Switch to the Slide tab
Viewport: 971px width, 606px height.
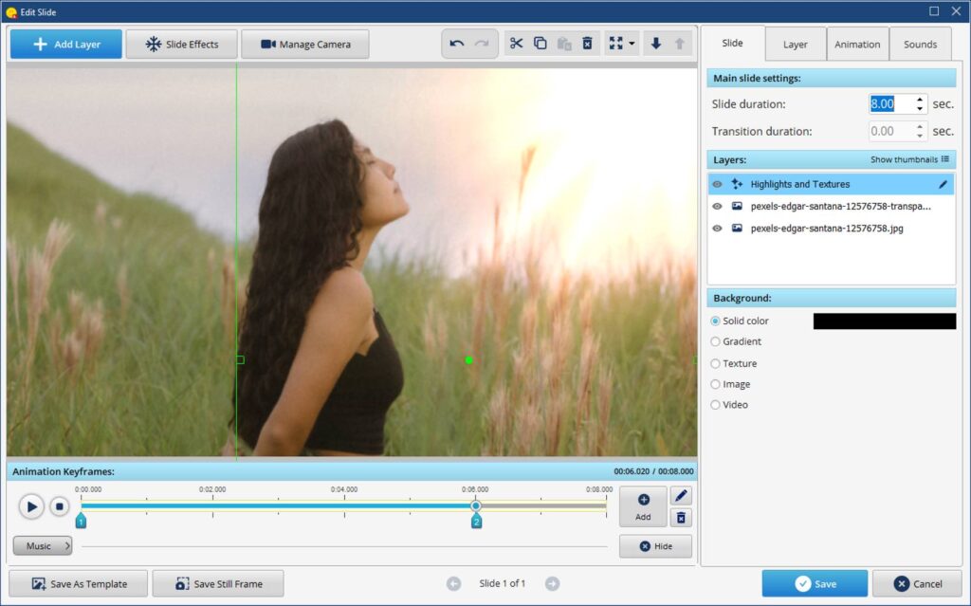[733, 43]
